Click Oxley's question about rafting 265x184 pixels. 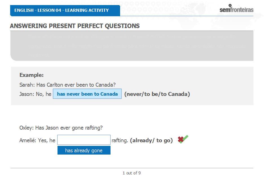tap(61, 128)
